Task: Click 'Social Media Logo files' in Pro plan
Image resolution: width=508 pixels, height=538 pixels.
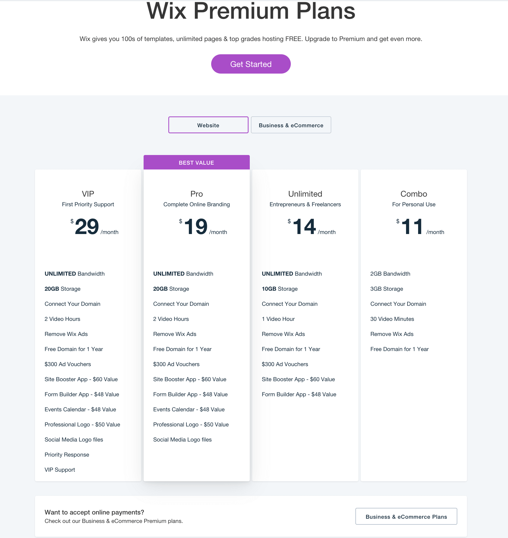Action: 182,439
